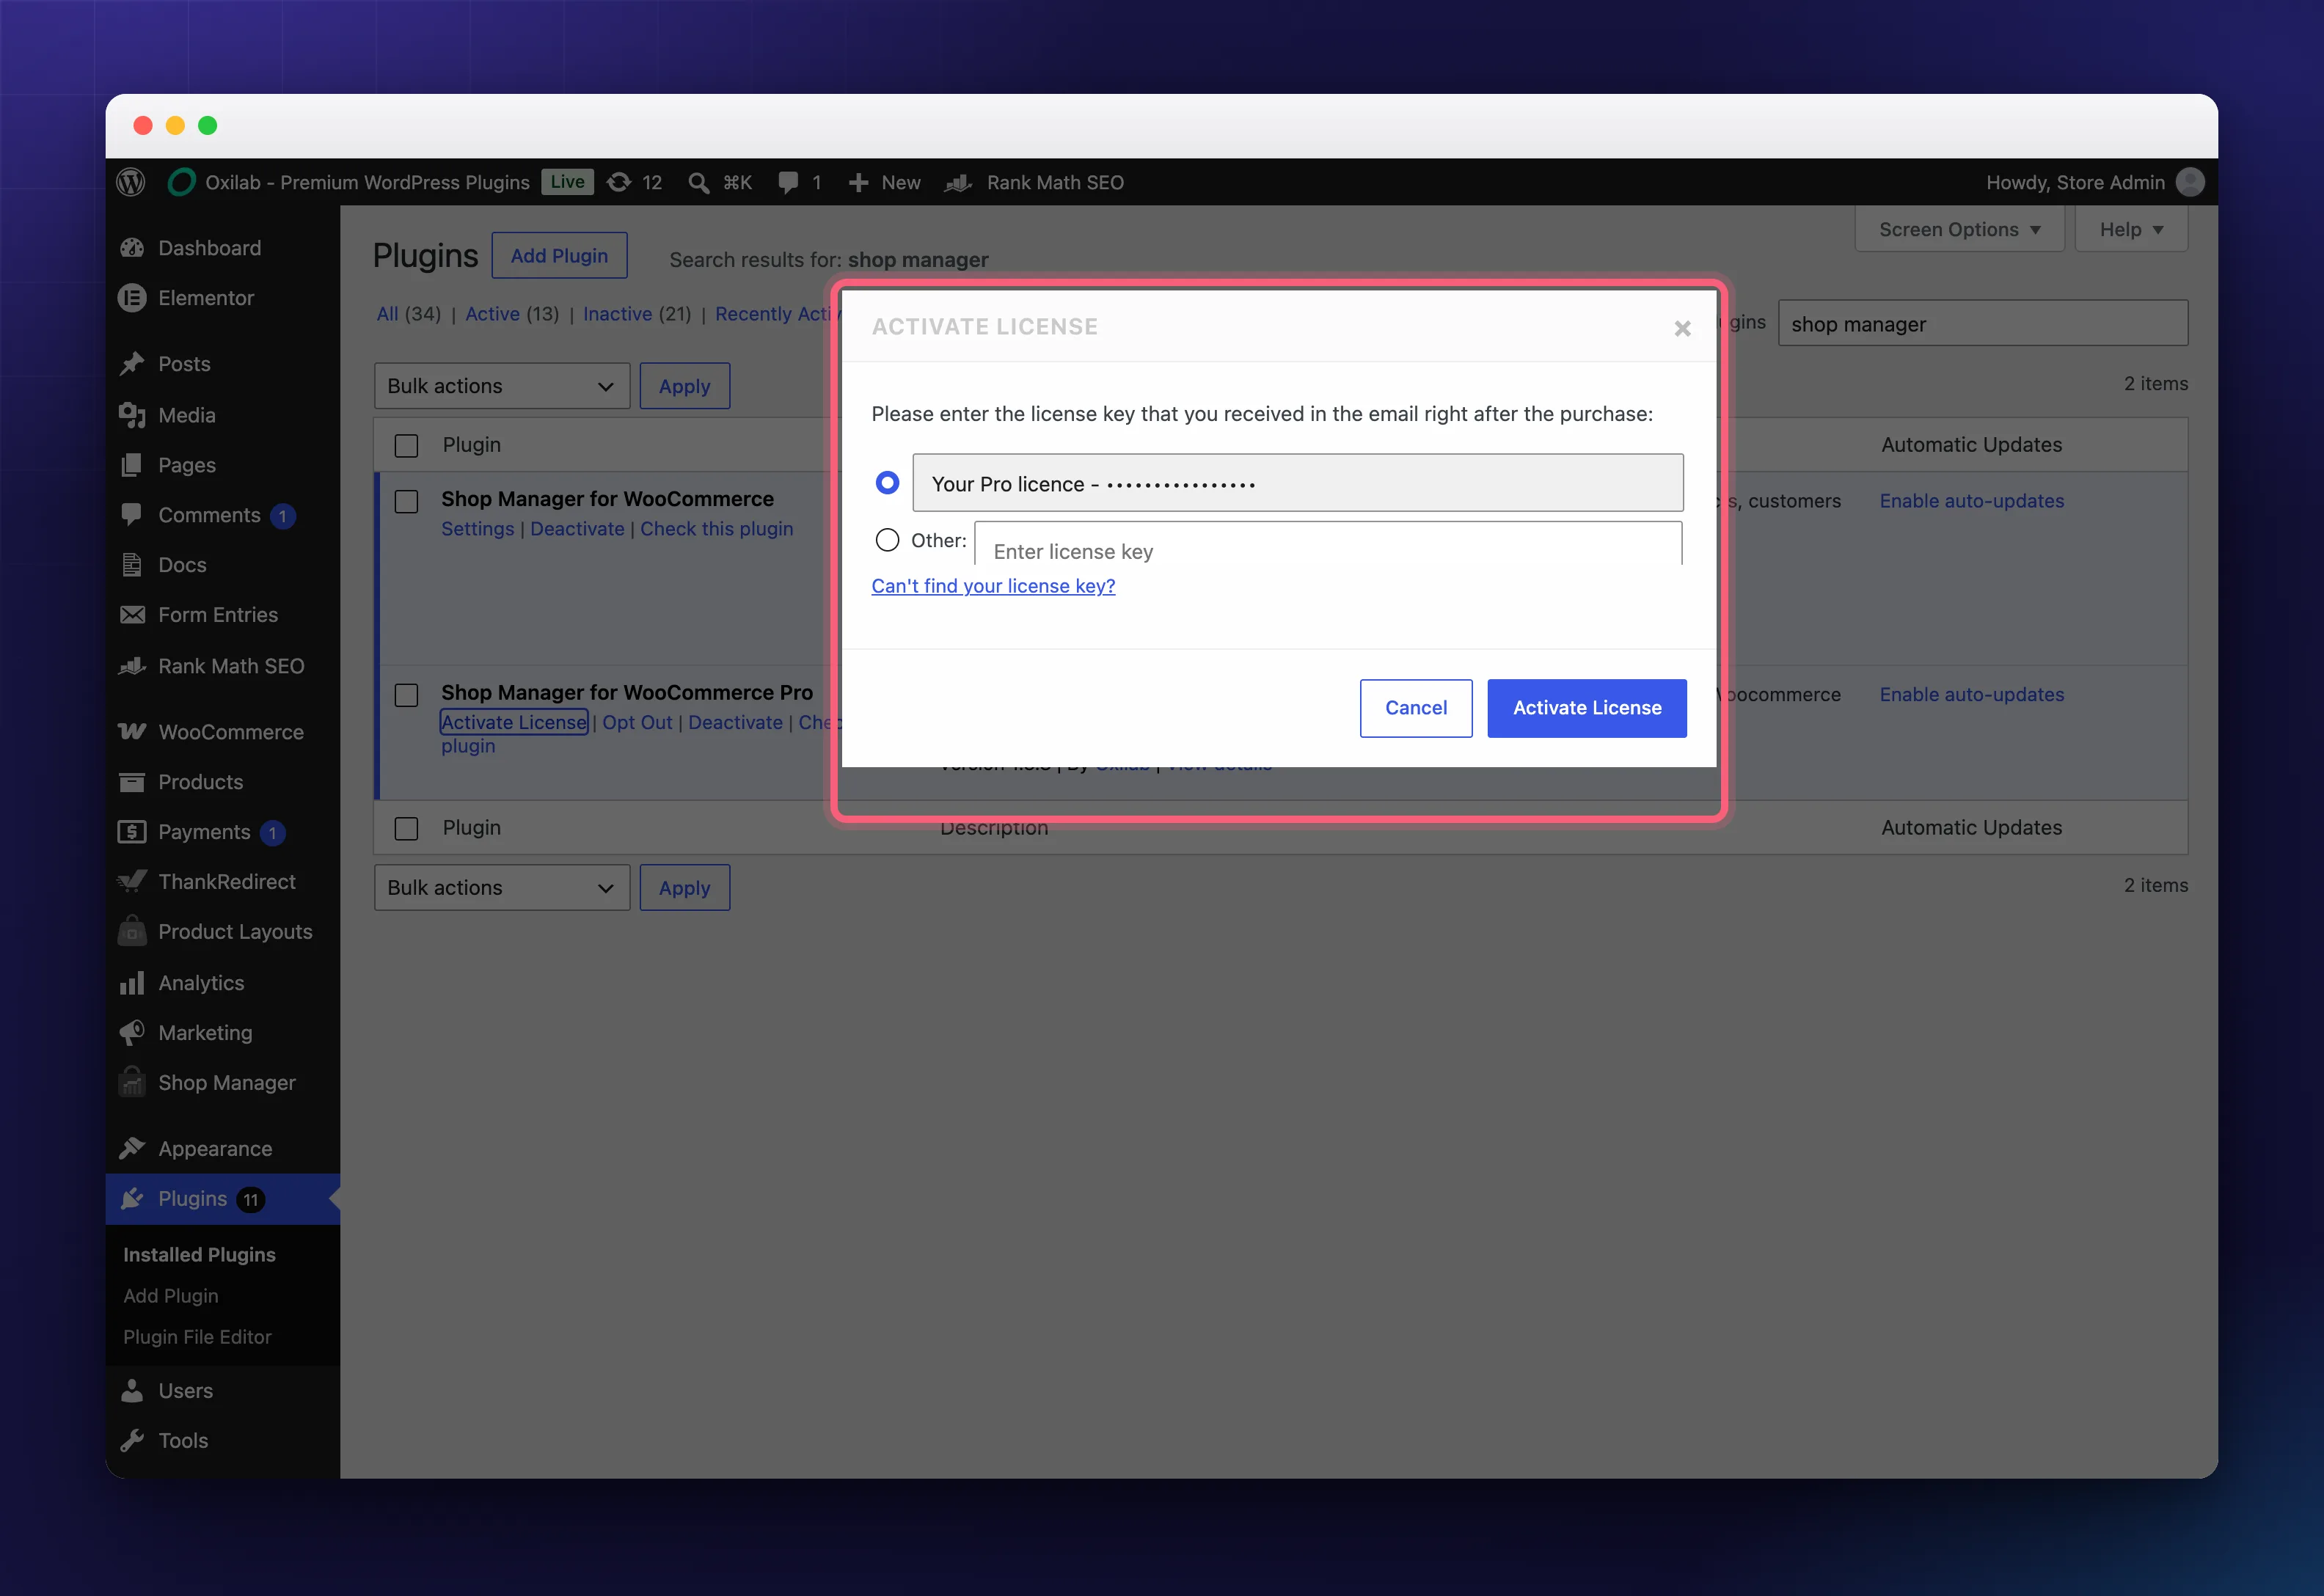Click the Activate License button

[x=1587, y=708]
